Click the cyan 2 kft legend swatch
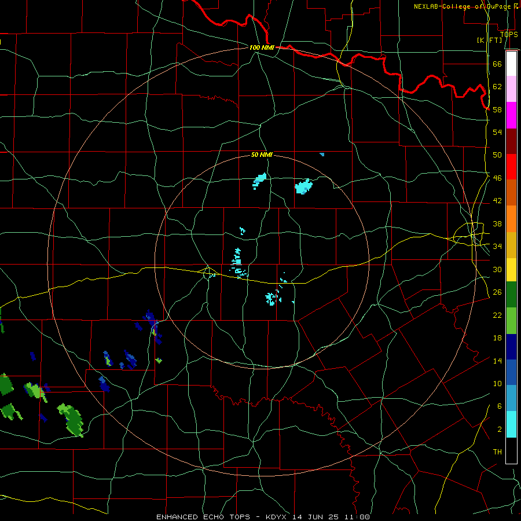 coord(511,425)
